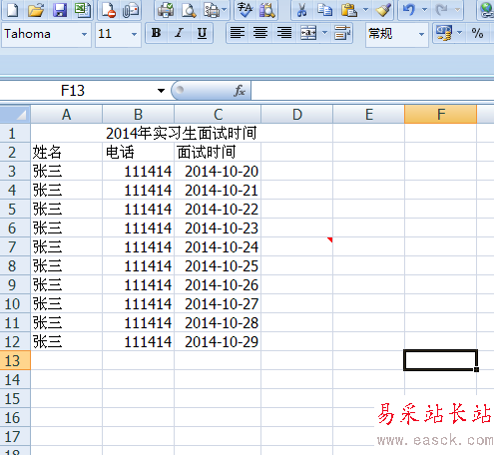Activate the format painter brush
Screen dimensions: 494x455
(383, 10)
